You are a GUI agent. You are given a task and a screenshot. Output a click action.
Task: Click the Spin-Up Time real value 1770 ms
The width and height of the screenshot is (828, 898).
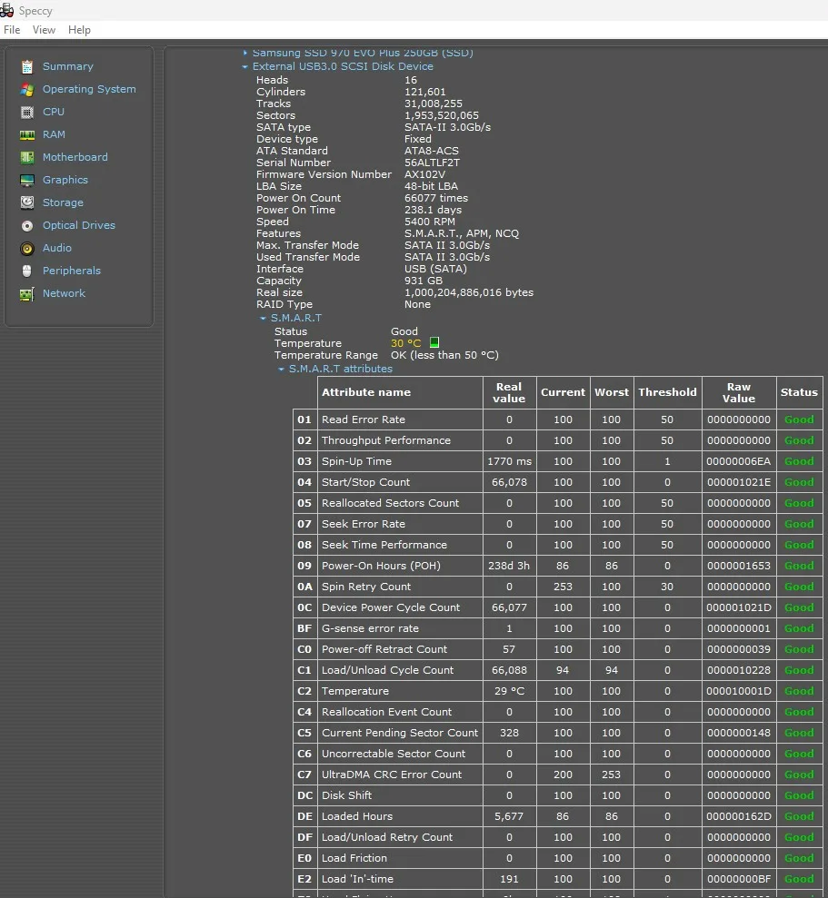coord(509,461)
